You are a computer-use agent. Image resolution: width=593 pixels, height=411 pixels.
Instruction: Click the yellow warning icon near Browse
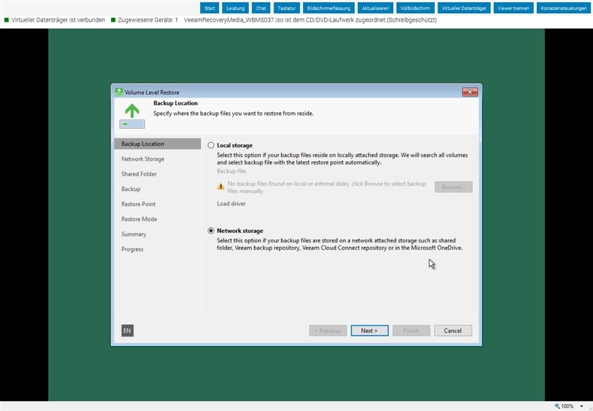coord(221,186)
